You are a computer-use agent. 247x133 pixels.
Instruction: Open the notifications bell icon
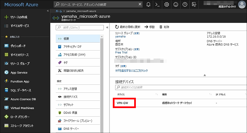pyautogui.click(x=148, y=5)
